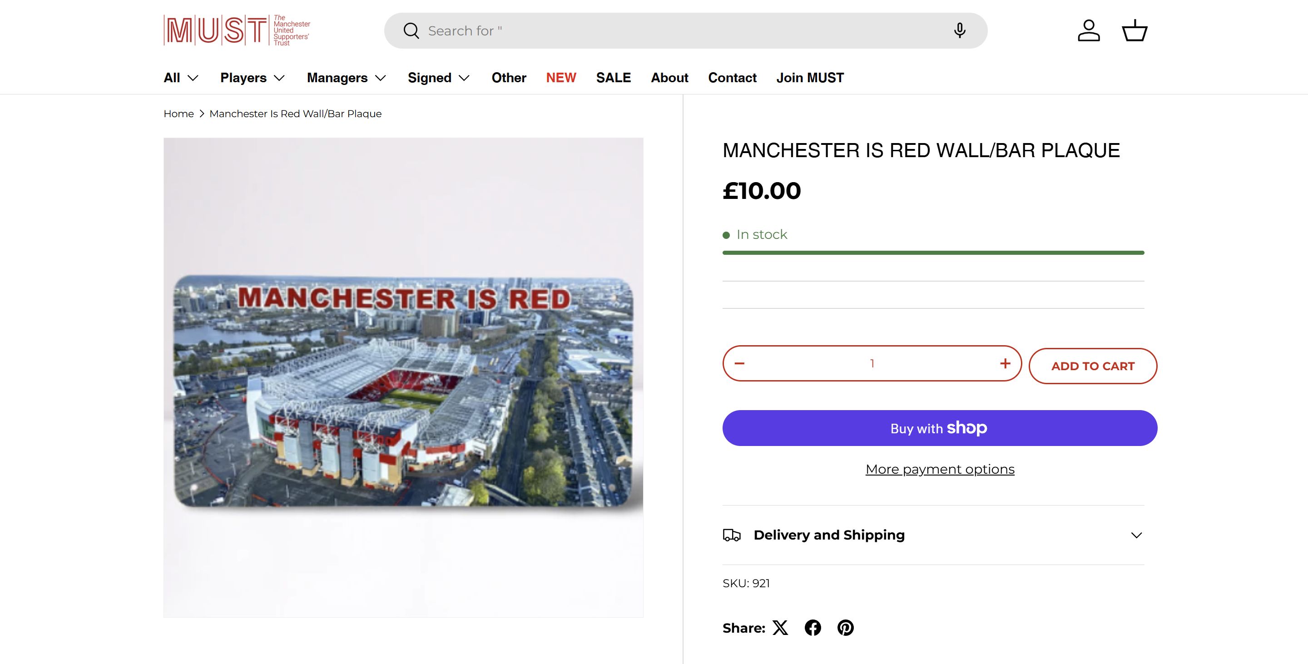Click the search magnifier icon
This screenshot has width=1308, height=664.
tap(411, 31)
